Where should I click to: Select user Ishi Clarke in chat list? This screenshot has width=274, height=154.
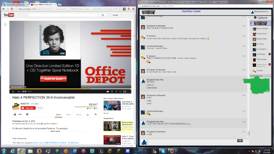coord(259,44)
